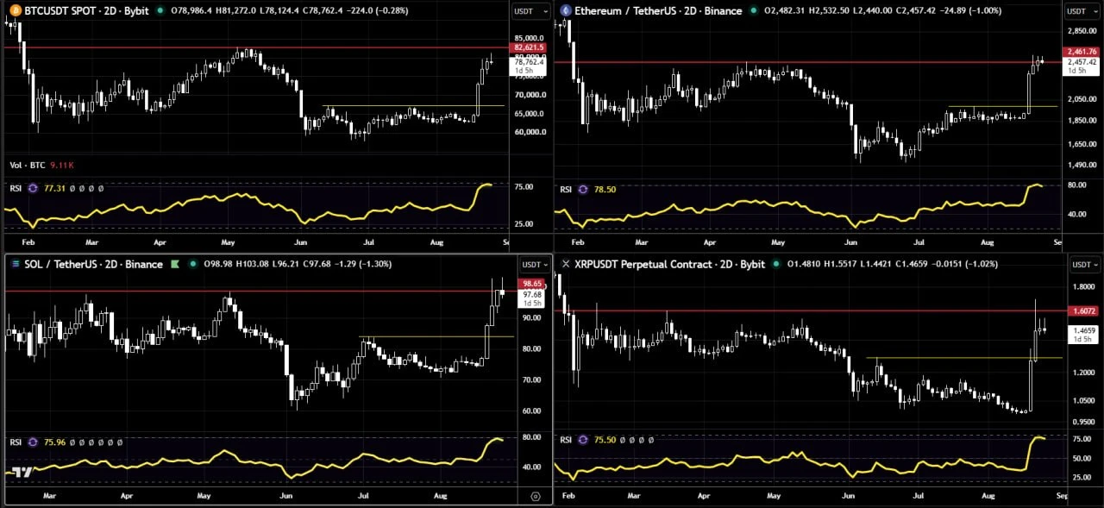Click RSI value 75.96 on SOL chart
Viewport: 1104px width, 508px height.
coord(53,442)
